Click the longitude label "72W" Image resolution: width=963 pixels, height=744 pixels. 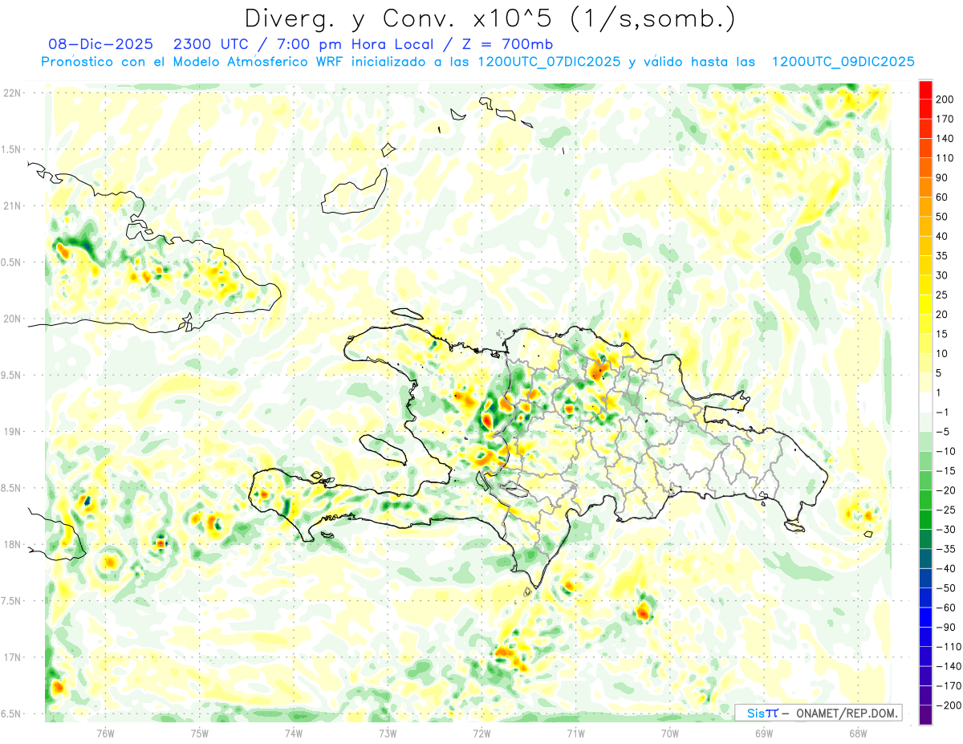(481, 733)
